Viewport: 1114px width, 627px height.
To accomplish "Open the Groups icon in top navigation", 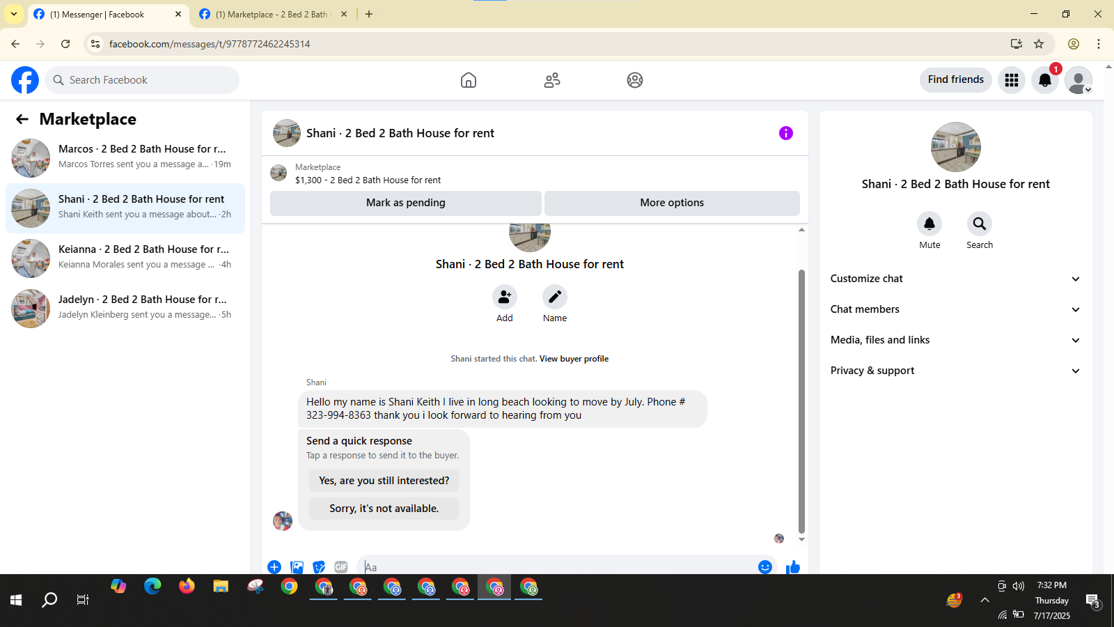I will pos(635,80).
